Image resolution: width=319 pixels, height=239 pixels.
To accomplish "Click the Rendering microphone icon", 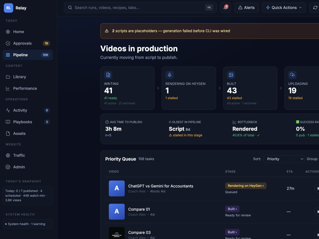I will click(169, 75).
